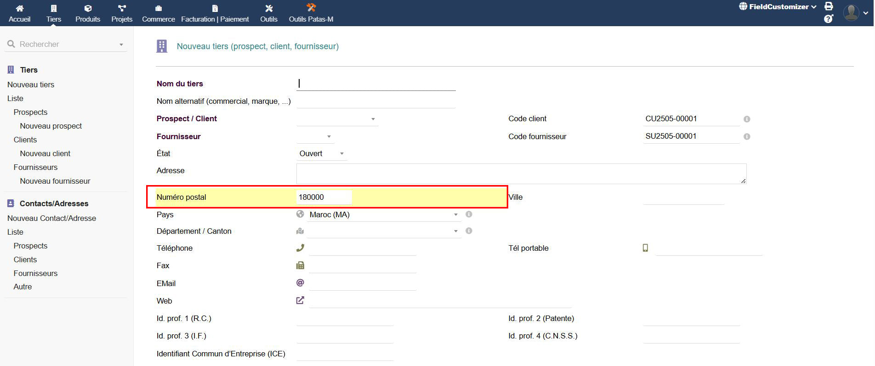Expand the Prospect / Client dropdown

tap(337, 119)
